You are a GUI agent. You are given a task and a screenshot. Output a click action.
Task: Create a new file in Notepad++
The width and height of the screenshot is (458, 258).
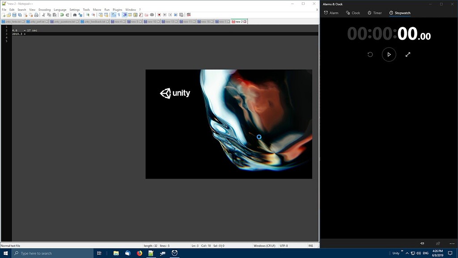pyautogui.click(x=4, y=15)
